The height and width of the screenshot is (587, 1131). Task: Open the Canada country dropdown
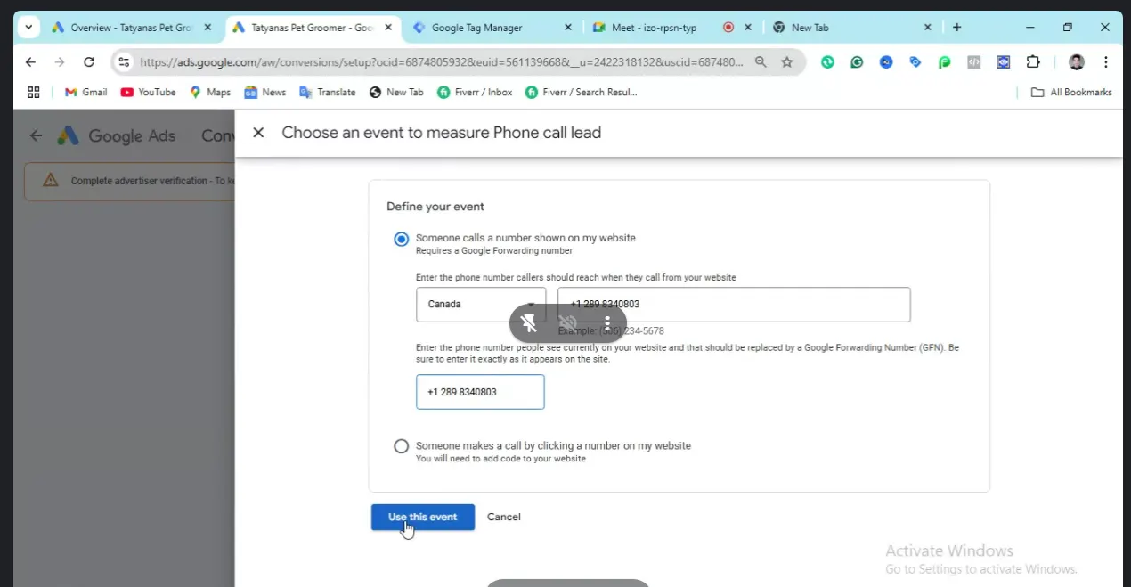[481, 305]
